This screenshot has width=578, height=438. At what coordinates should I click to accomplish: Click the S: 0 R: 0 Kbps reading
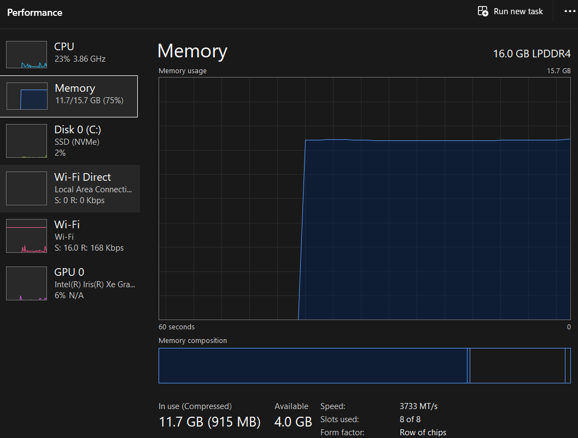(x=80, y=200)
